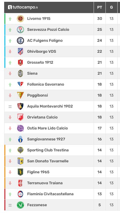The image size is (120, 213).
Task: Sort by the G column header
Action: click(x=111, y=7)
